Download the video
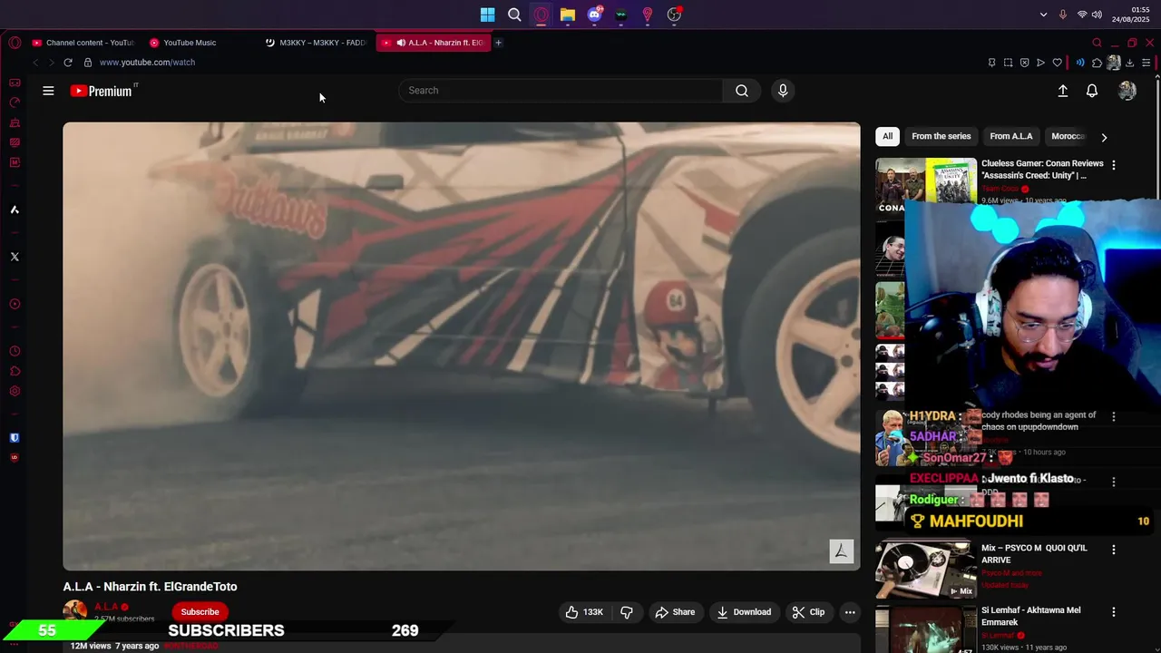The width and height of the screenshot is (1161, 653). 744,612
